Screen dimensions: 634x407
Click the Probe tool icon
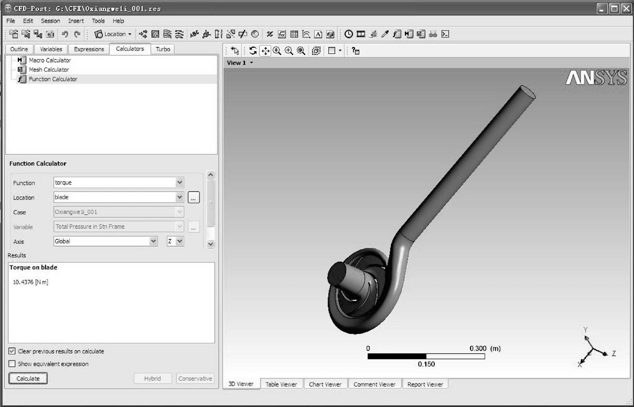coord(385,34)
